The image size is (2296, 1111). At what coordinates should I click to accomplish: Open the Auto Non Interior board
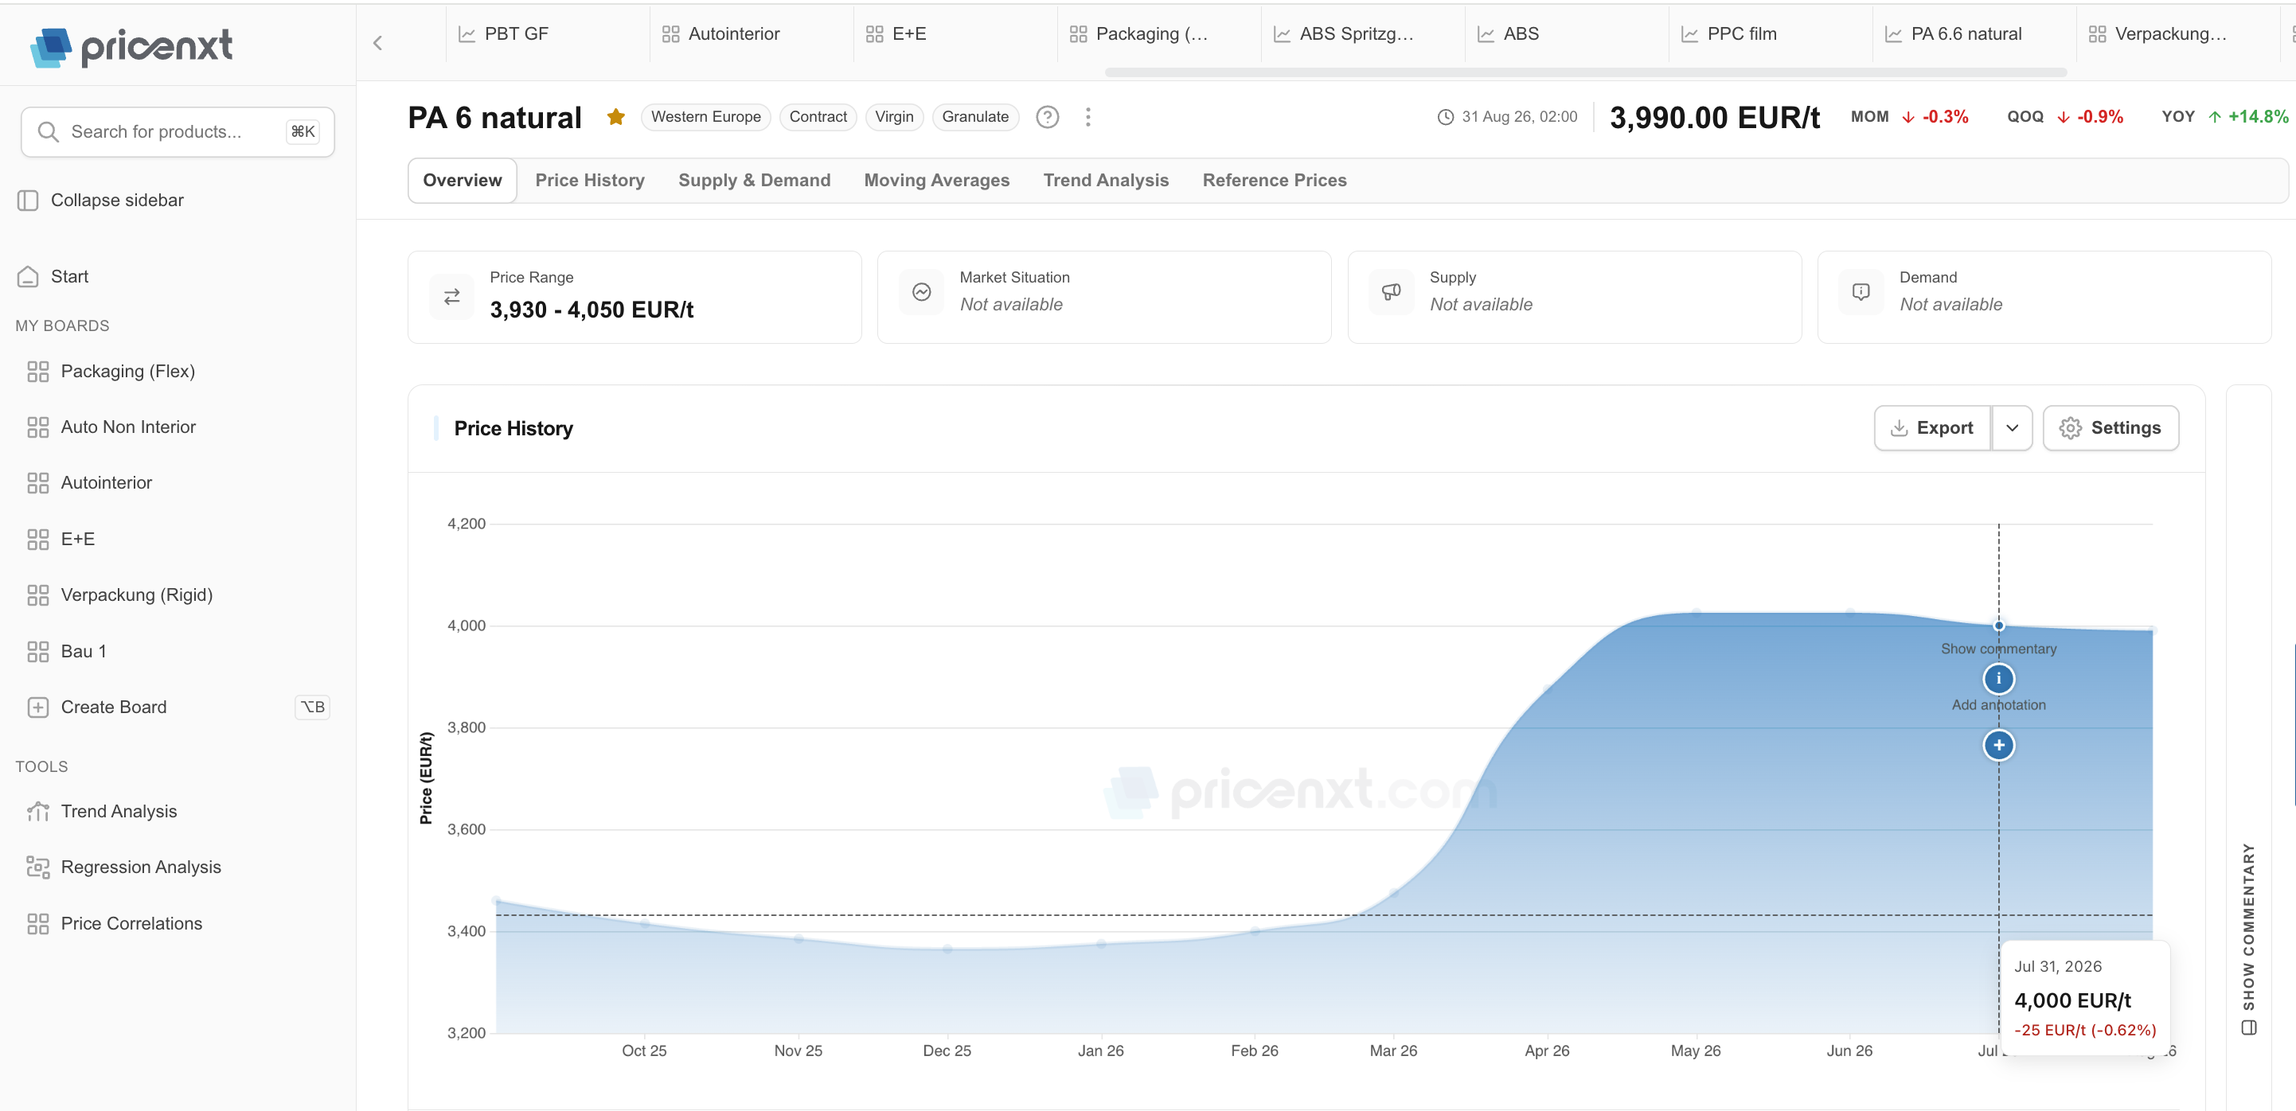click(111, 427)
